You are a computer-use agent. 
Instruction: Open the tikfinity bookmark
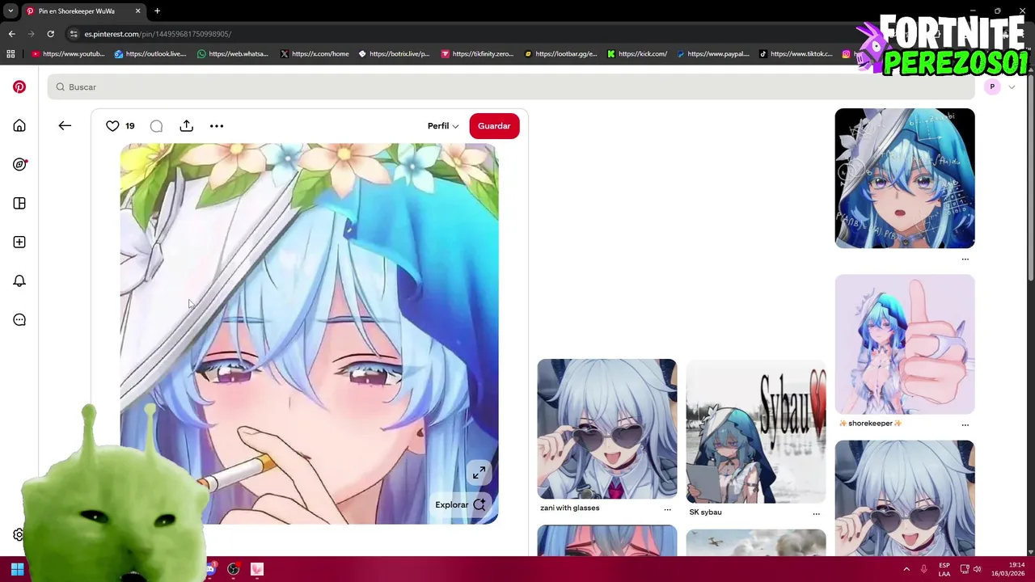477,54
